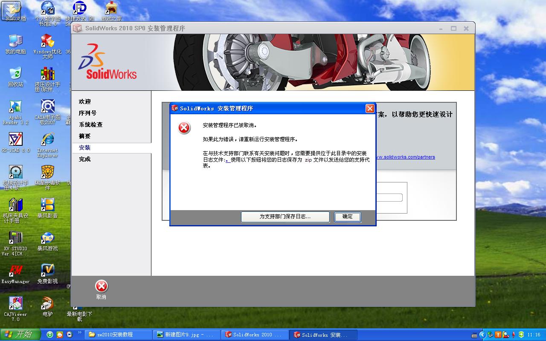
Task: Select the Apabi Reader 3.2 icon
Action: [15, 112]
